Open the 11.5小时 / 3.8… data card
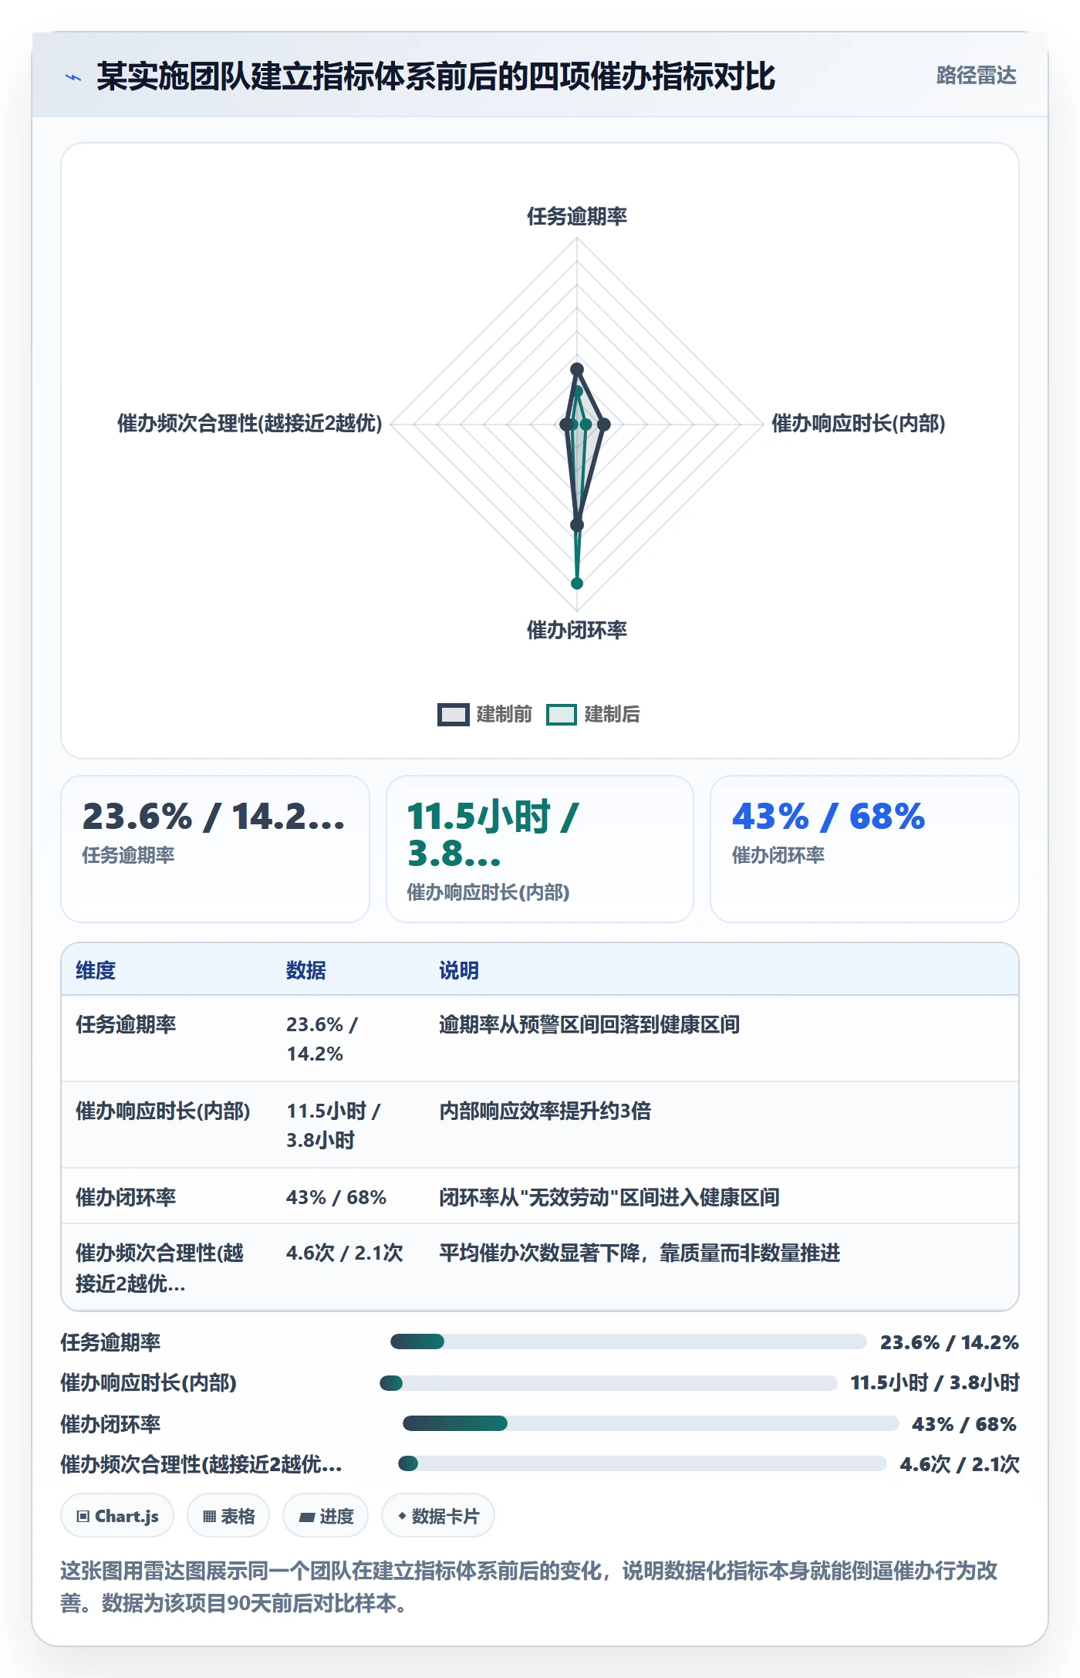This screenshot has height=1678, width=1080. [540, 849]
